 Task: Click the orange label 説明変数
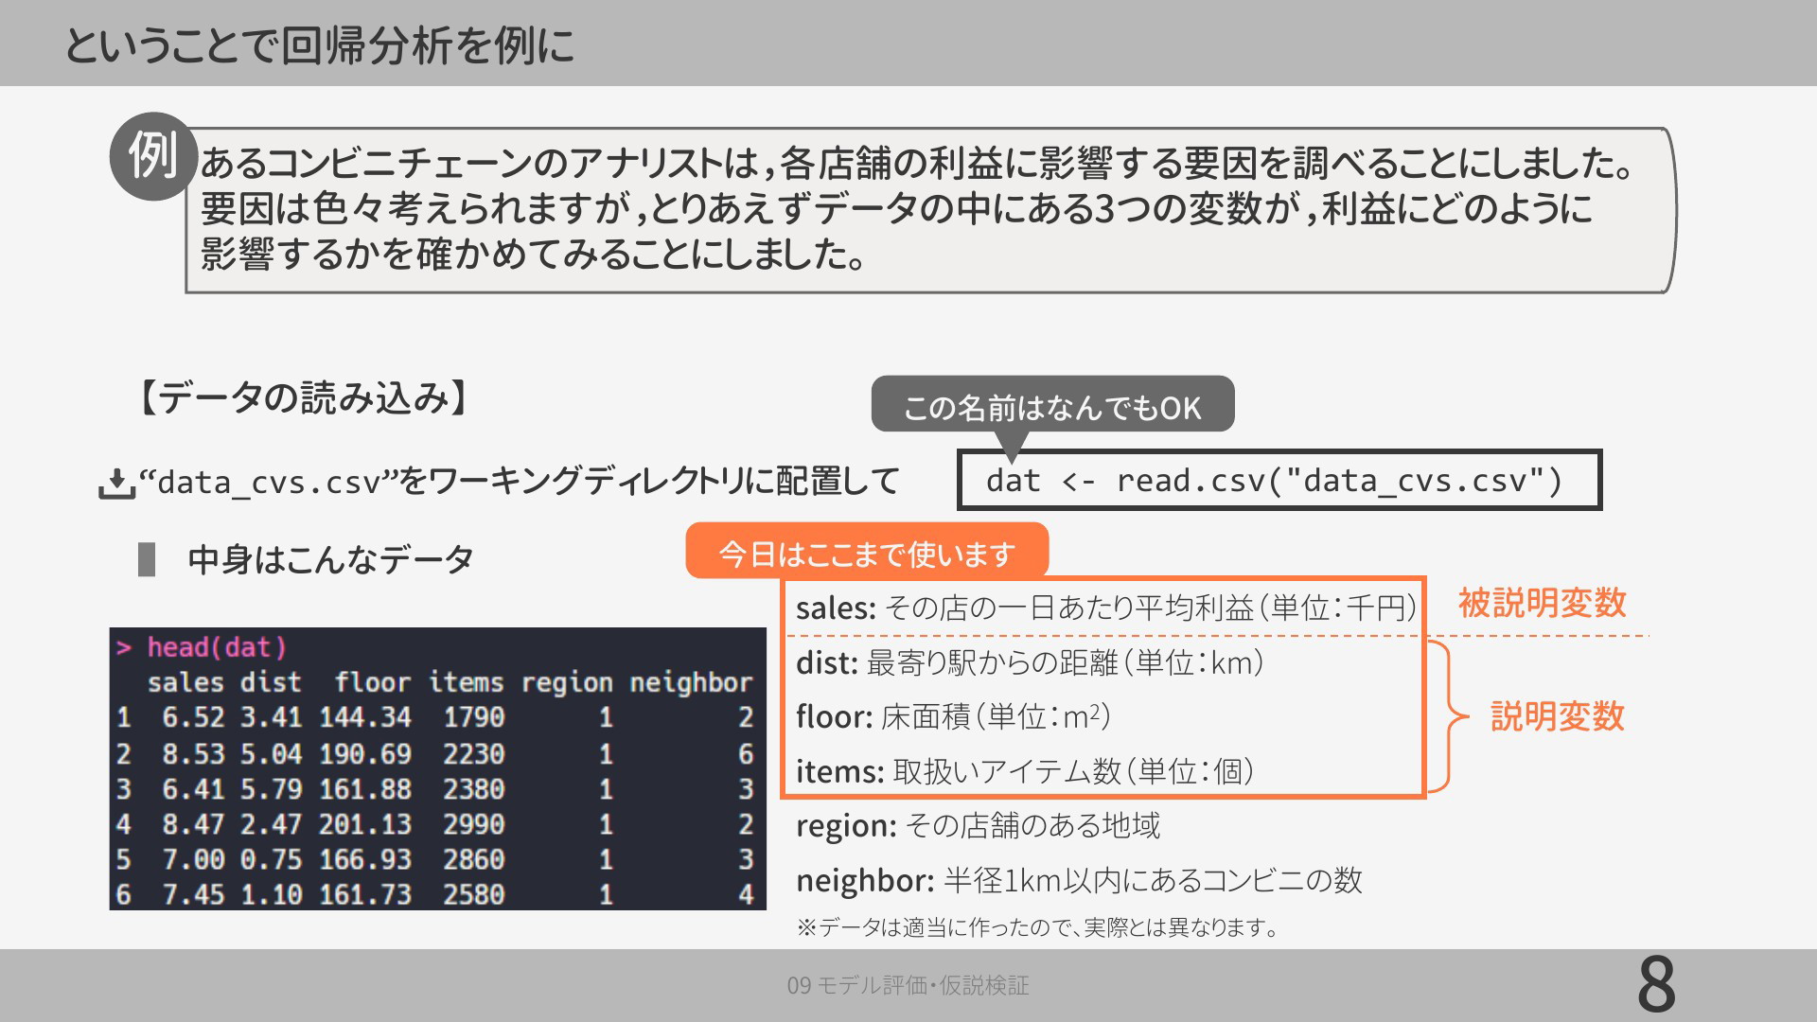(x=1558, y=716)
